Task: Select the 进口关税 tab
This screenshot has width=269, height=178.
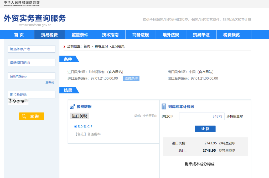Action: tap(79, 116)
